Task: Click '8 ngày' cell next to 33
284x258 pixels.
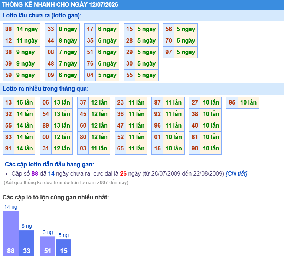Action: (68, 29)
